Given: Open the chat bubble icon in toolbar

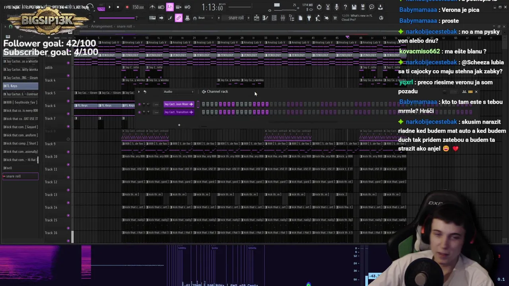Looking at the screenshot, I should [371, 7].
